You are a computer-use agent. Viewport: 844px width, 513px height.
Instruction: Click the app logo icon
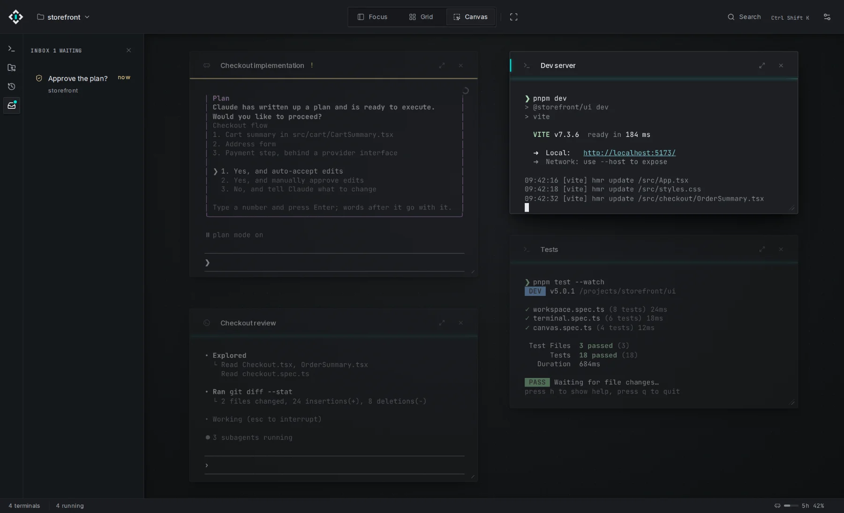pos(15,17)
